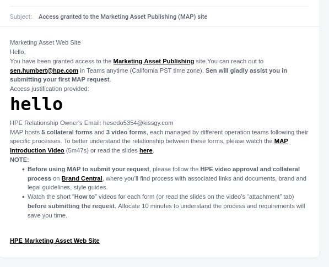Click 'Access justification provided:' line
The image size is (329, 267).
(50, 89)
